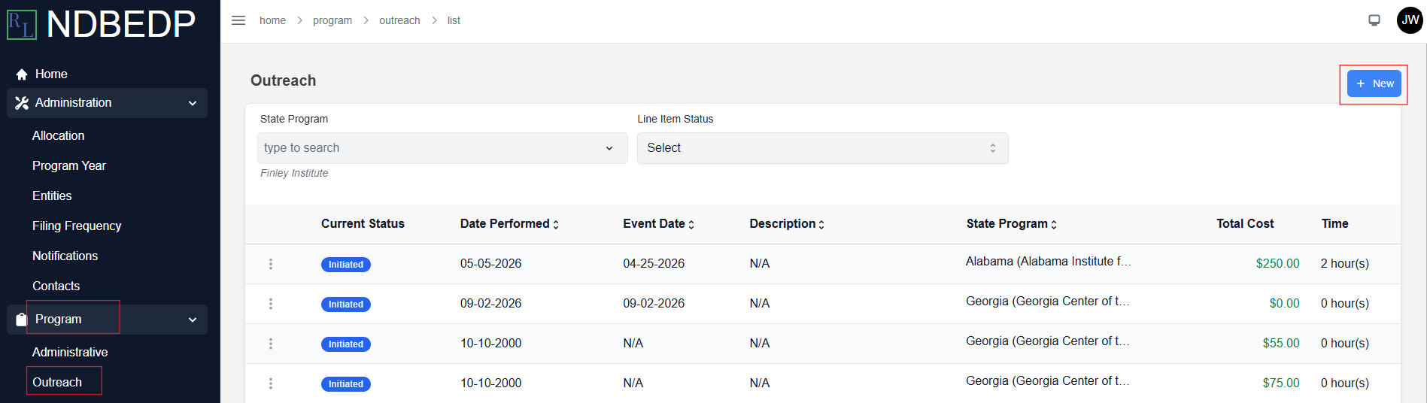1427x403 pixels.
Task: Click the Administration tools icon
Action: click(x=22, y=103)
